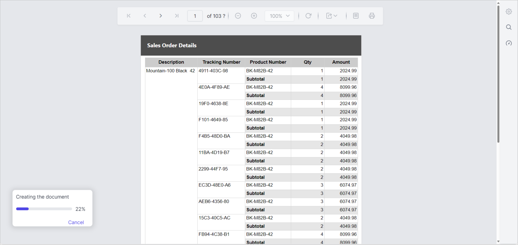Screen dimensions: 518x245
Task: Click BK-M82B-42 in the 4911-403C-98 row
Action: coord(259,71)
